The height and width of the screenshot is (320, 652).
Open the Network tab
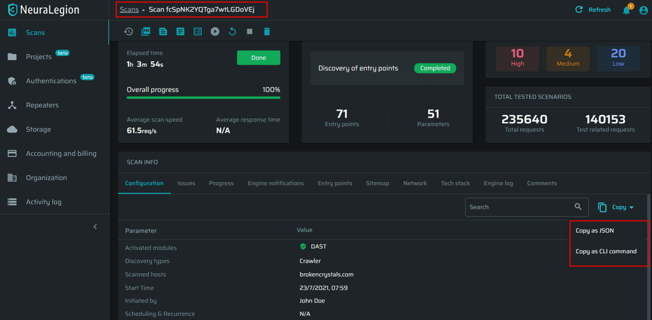click(415, 183)
